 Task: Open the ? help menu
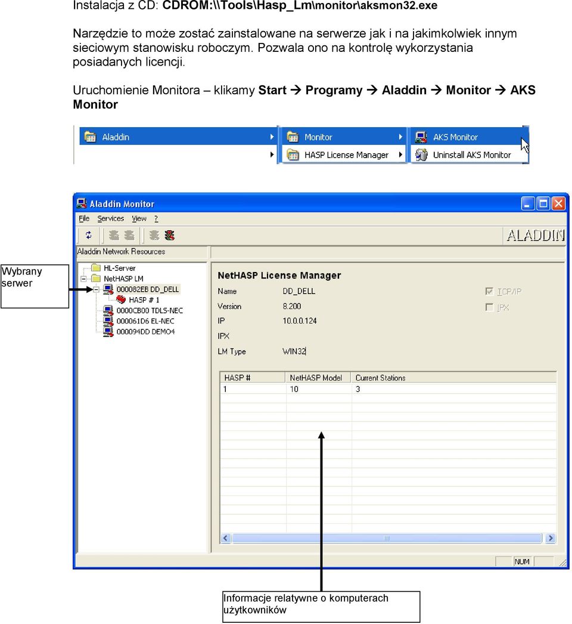click(156, 218)
